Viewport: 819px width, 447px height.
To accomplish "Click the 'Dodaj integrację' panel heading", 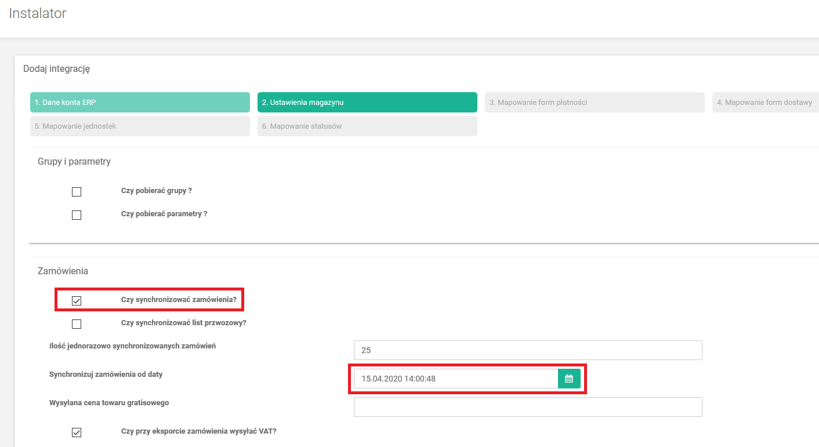I will click(56, 69).
